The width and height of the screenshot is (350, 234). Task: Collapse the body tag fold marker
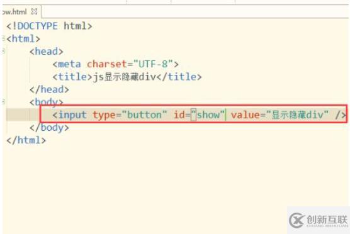[4, 102]
